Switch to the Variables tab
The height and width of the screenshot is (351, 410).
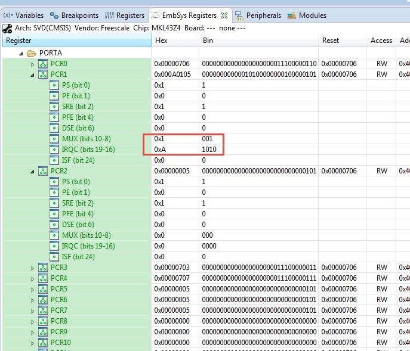pyautogui.click(x=23, y=15)
